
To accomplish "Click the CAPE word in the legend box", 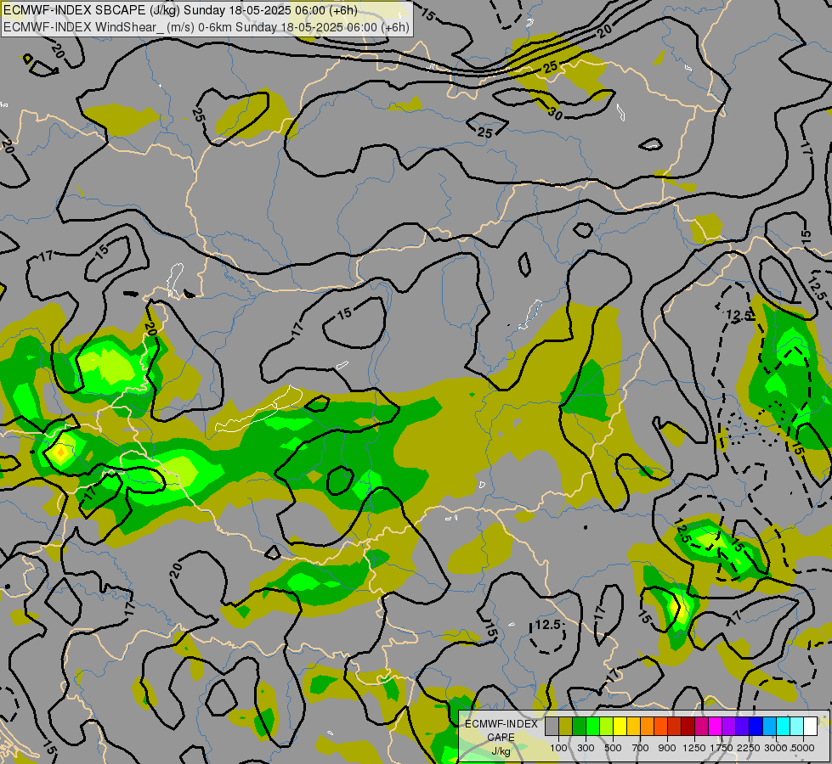I will click(x=501, y=738).
